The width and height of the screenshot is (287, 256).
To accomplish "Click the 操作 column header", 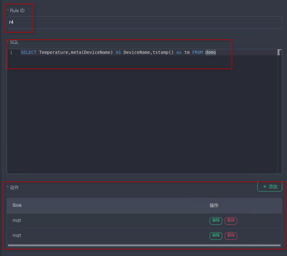I will pyautogui.click(x=214, y=205).
